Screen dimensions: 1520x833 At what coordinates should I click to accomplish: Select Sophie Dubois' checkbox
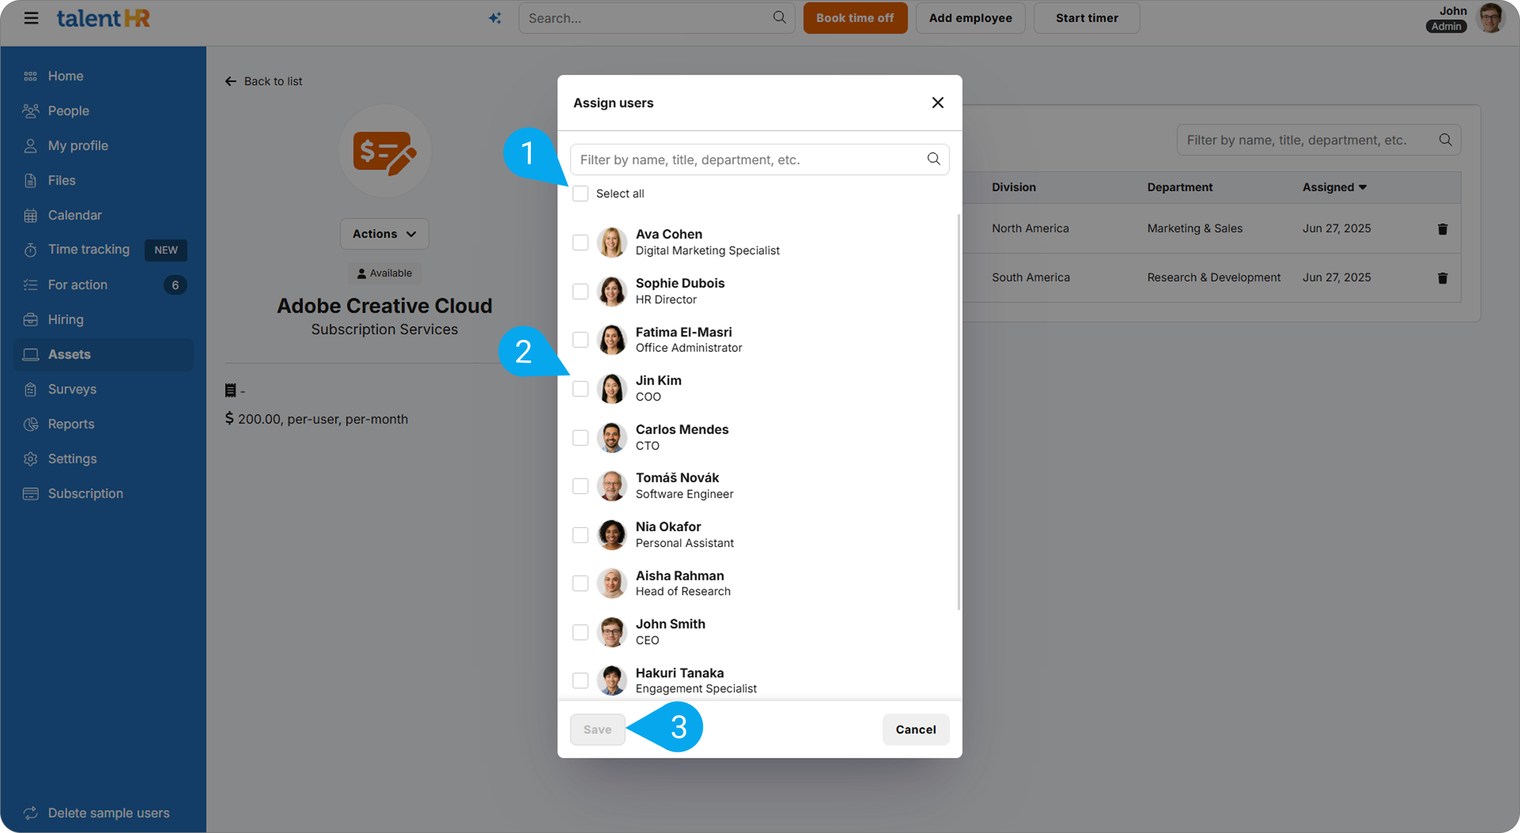(x=580, y=291)
